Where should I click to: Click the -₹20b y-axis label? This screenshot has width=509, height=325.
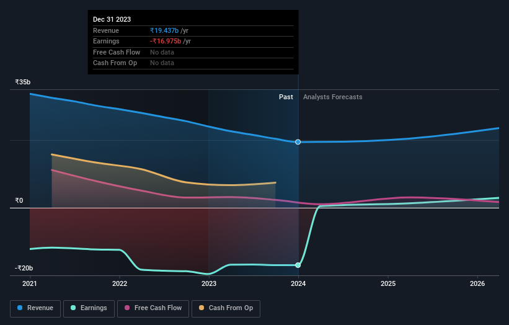24,268
